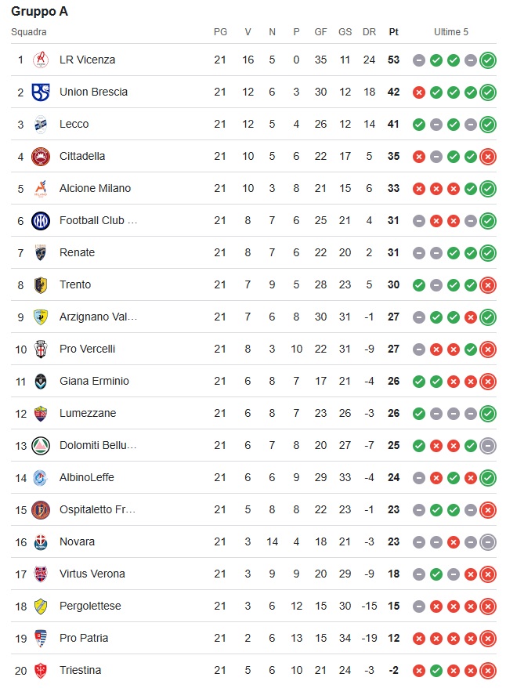Click Cittadella's latest loss result circle
The image size is (506, 688).
pos(488,156)
